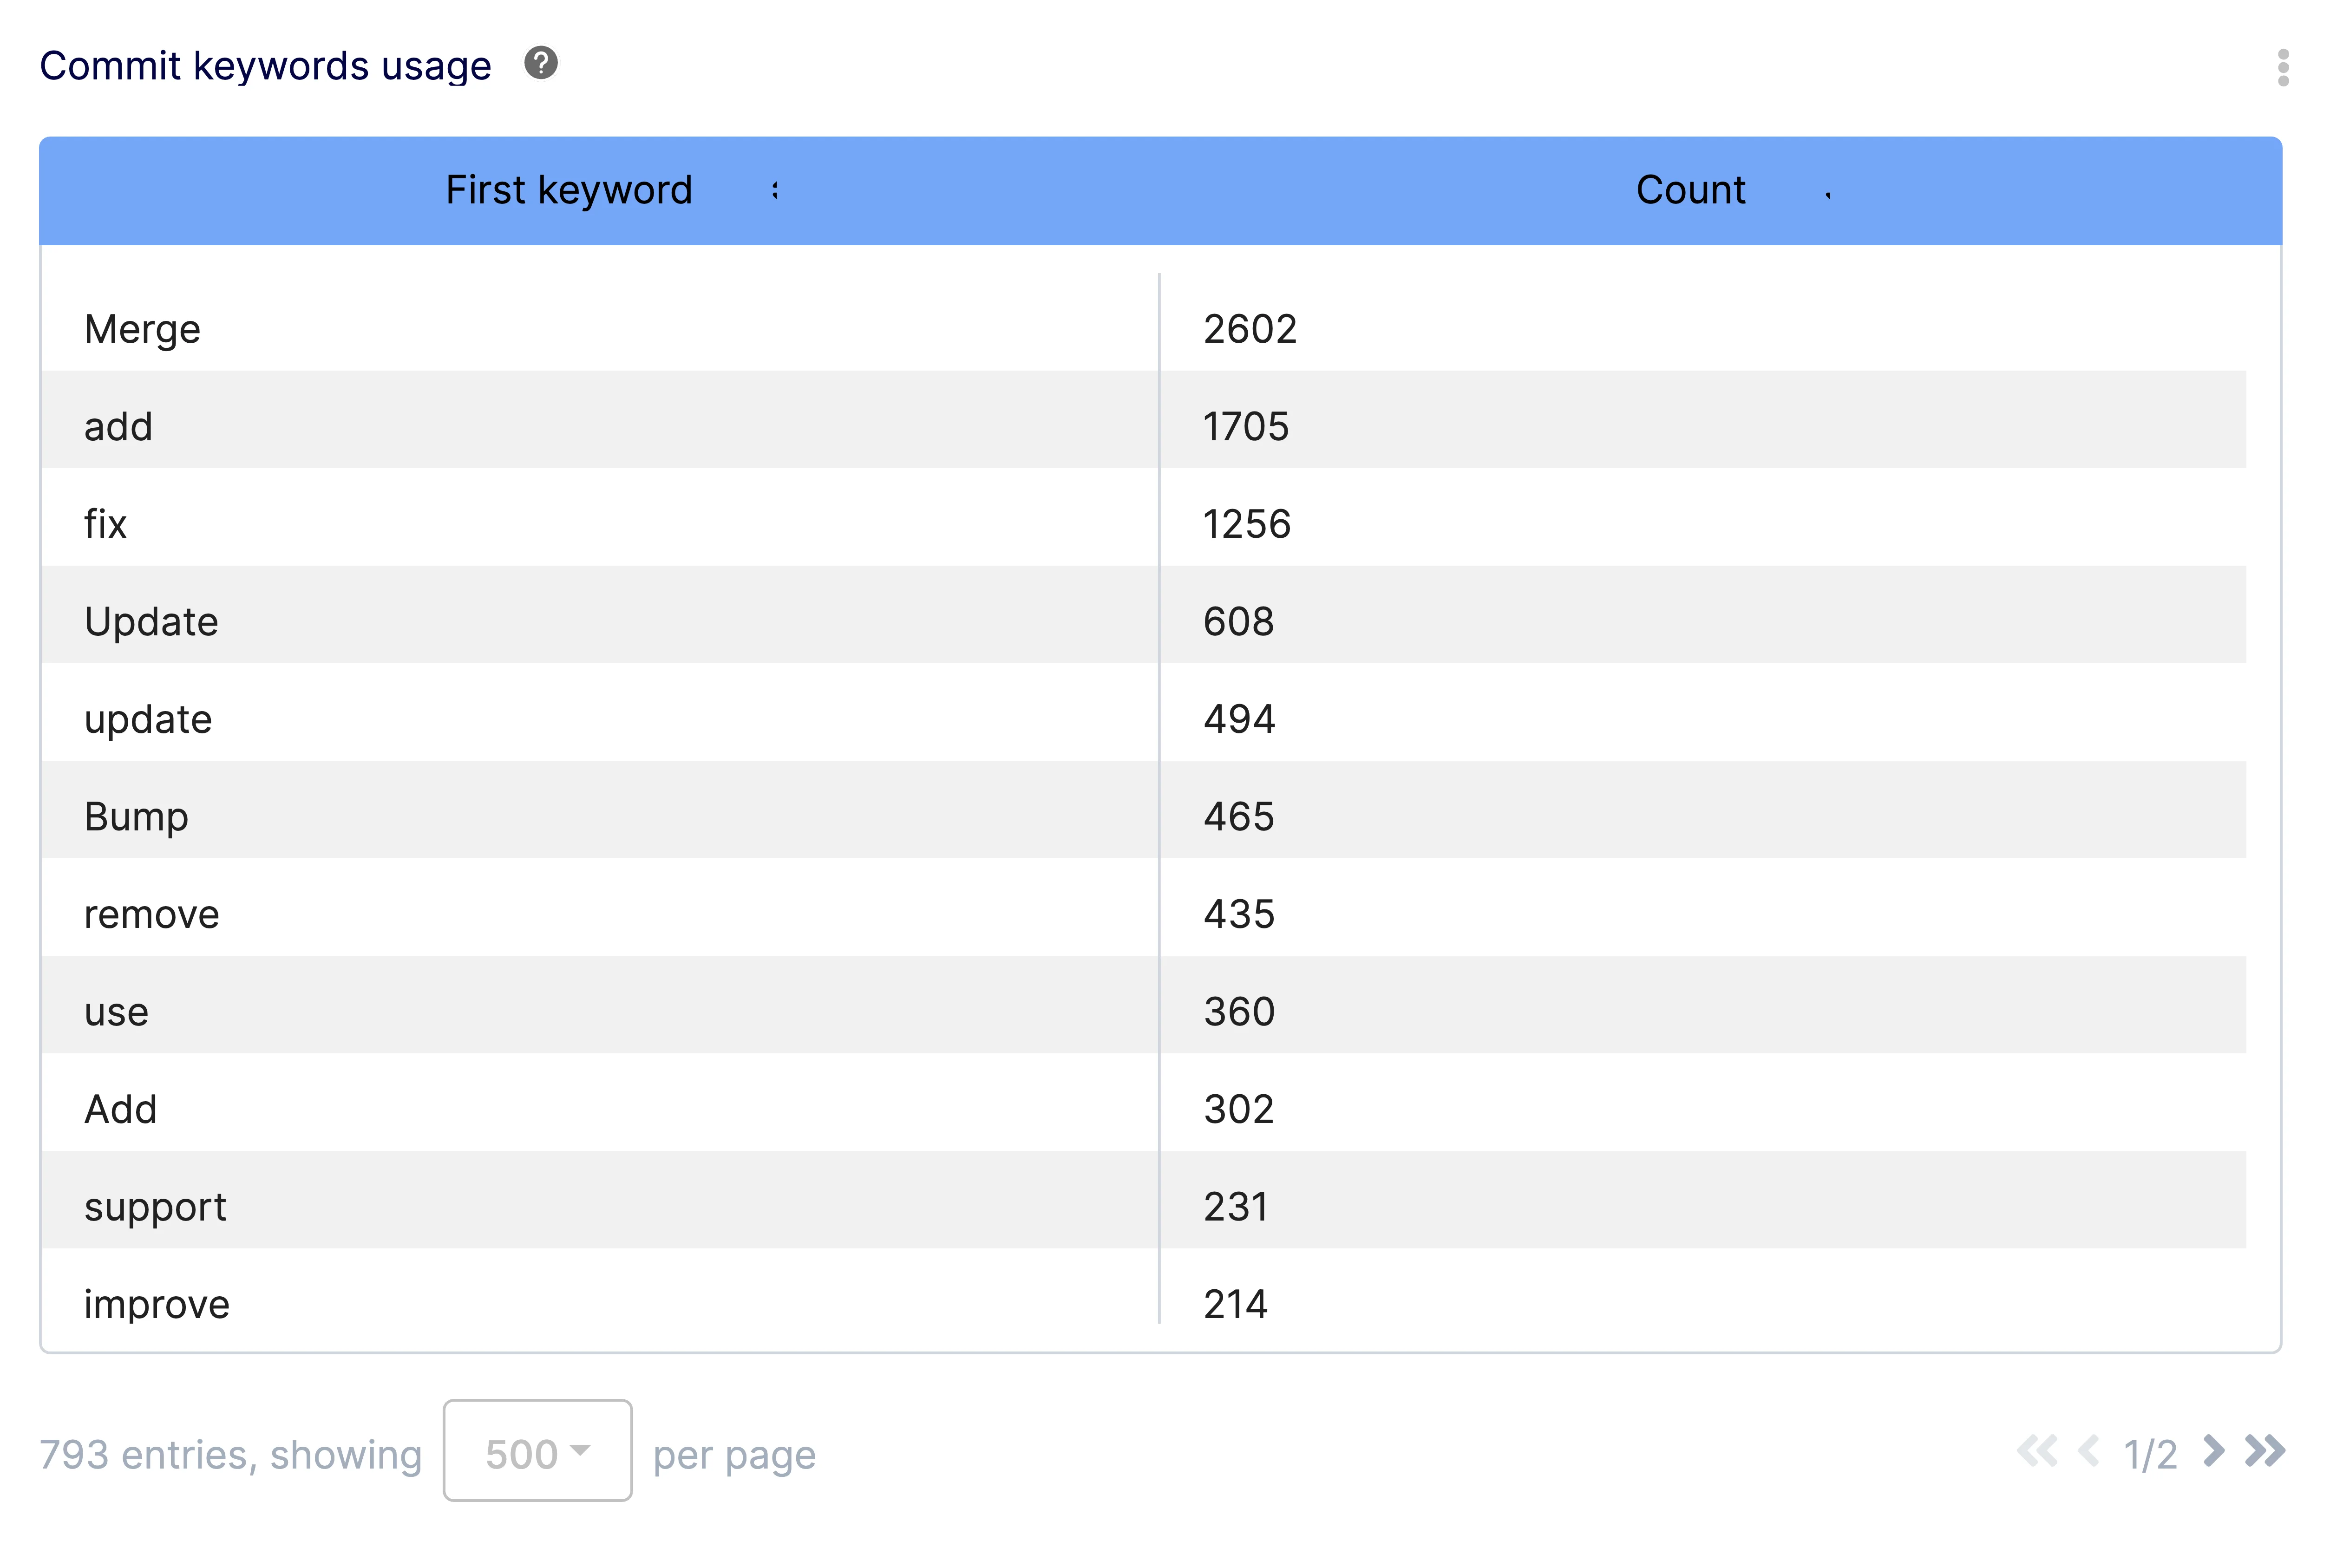
Task: Jump to the last page double-right chevron
Action: click(2266, 1451)
